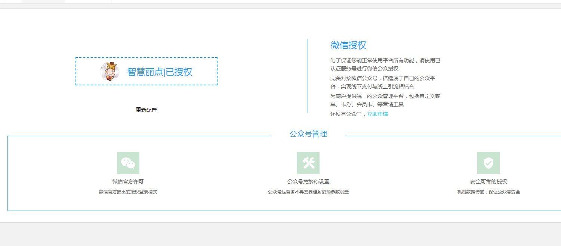Click the cartoon cow account avatar

(x=110, y=71)
